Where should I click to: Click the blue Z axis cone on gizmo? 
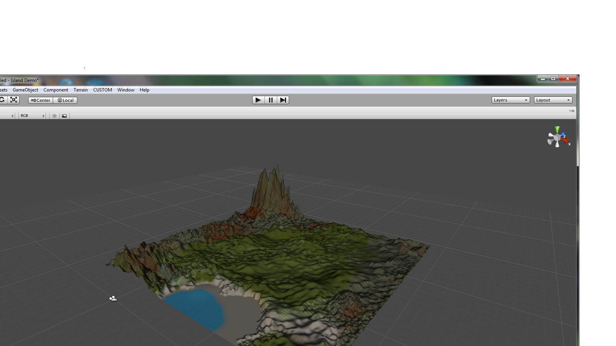pos(562,135)
